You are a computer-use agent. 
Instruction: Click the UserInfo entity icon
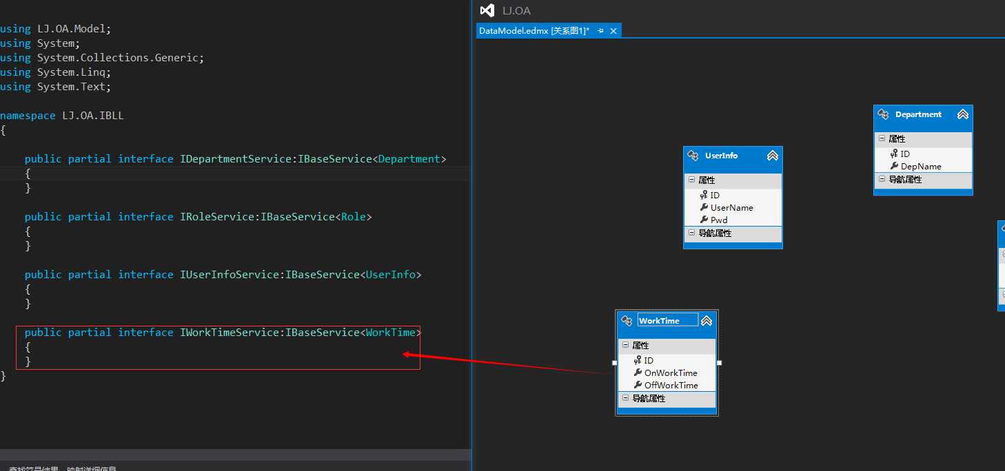693,156
